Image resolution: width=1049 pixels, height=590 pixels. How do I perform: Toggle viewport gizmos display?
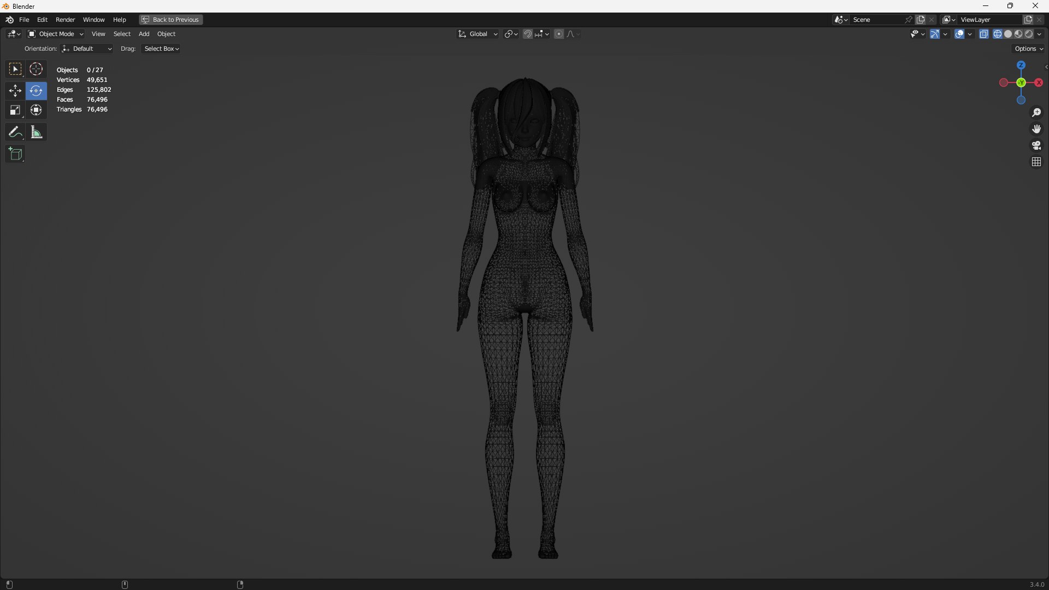click(935, 34)
